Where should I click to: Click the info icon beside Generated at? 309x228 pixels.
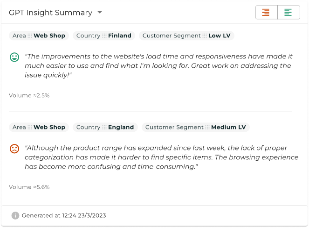(x=15, y=215)
